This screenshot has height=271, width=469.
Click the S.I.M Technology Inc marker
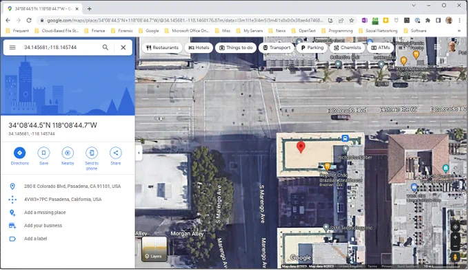pyautogui.click(x=326, y=228)
